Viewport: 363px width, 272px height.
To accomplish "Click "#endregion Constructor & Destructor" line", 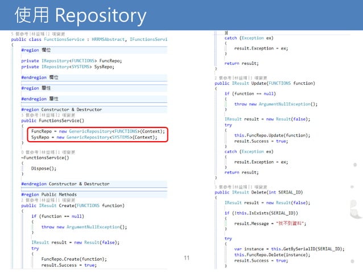I will coord(65,184).
